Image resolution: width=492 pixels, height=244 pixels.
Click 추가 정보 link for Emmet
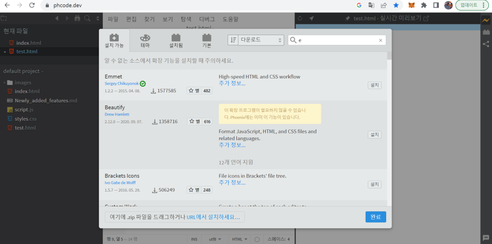(x=232, y=83)
